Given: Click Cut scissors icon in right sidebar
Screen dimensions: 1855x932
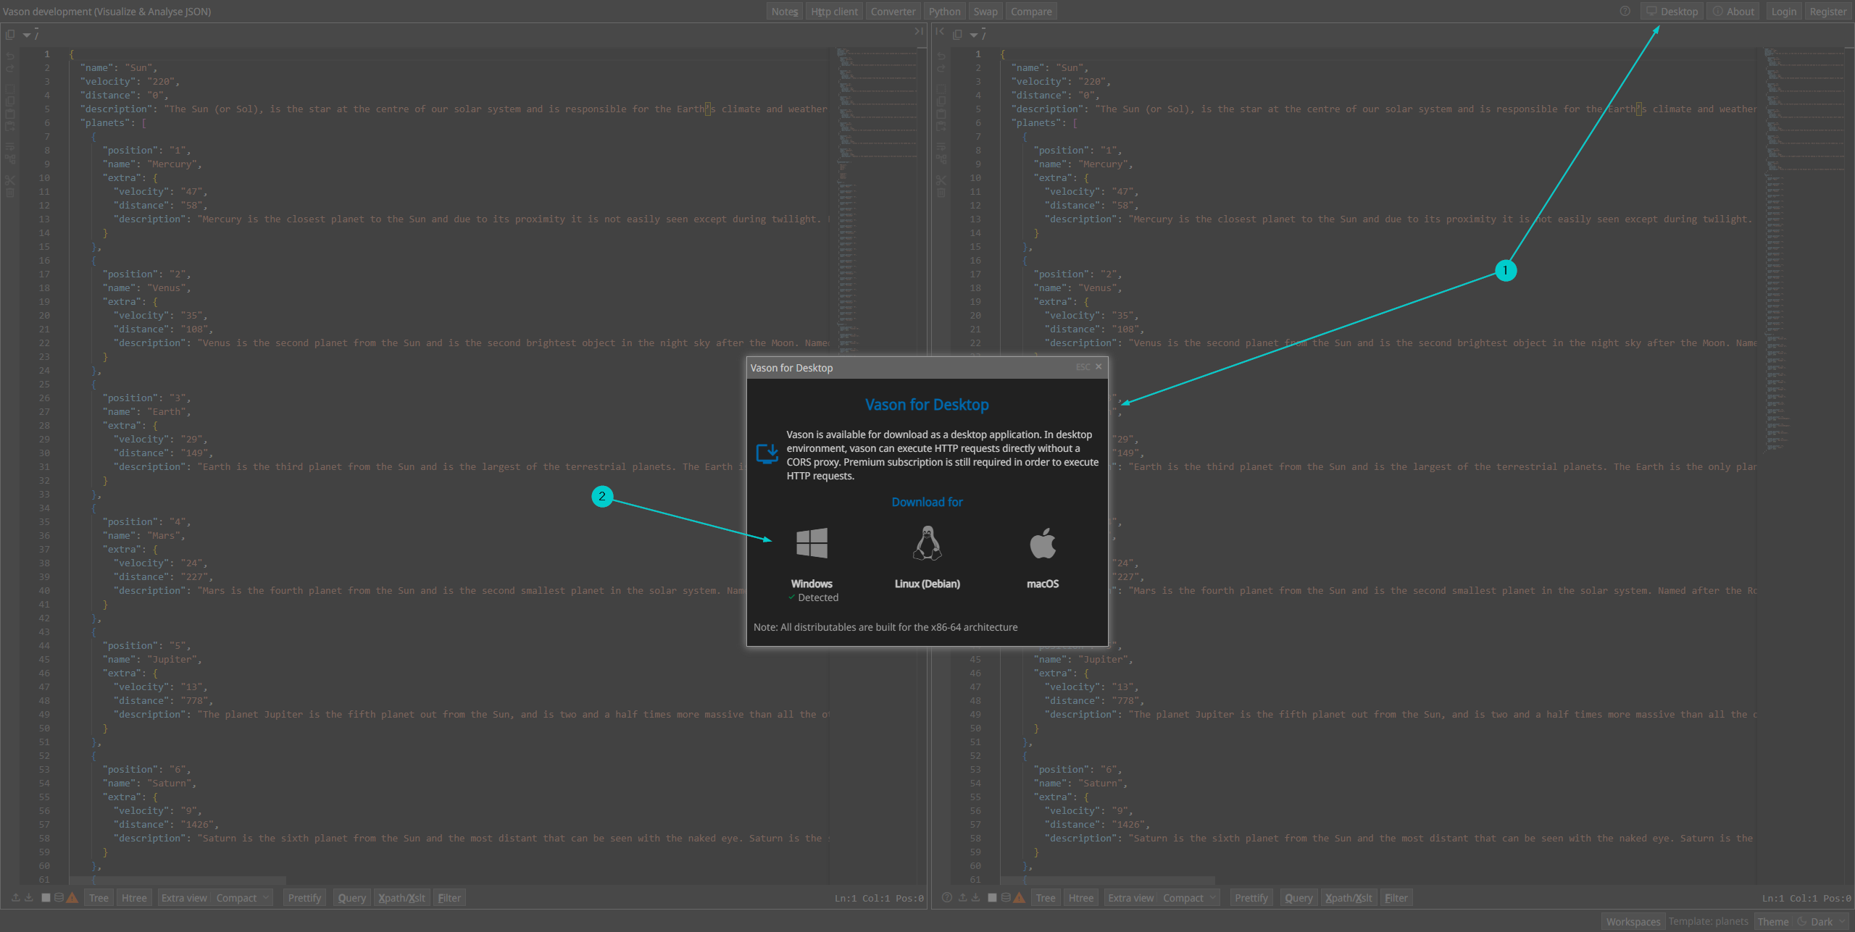Looking at the screenshot, I should tap(941, 180).
